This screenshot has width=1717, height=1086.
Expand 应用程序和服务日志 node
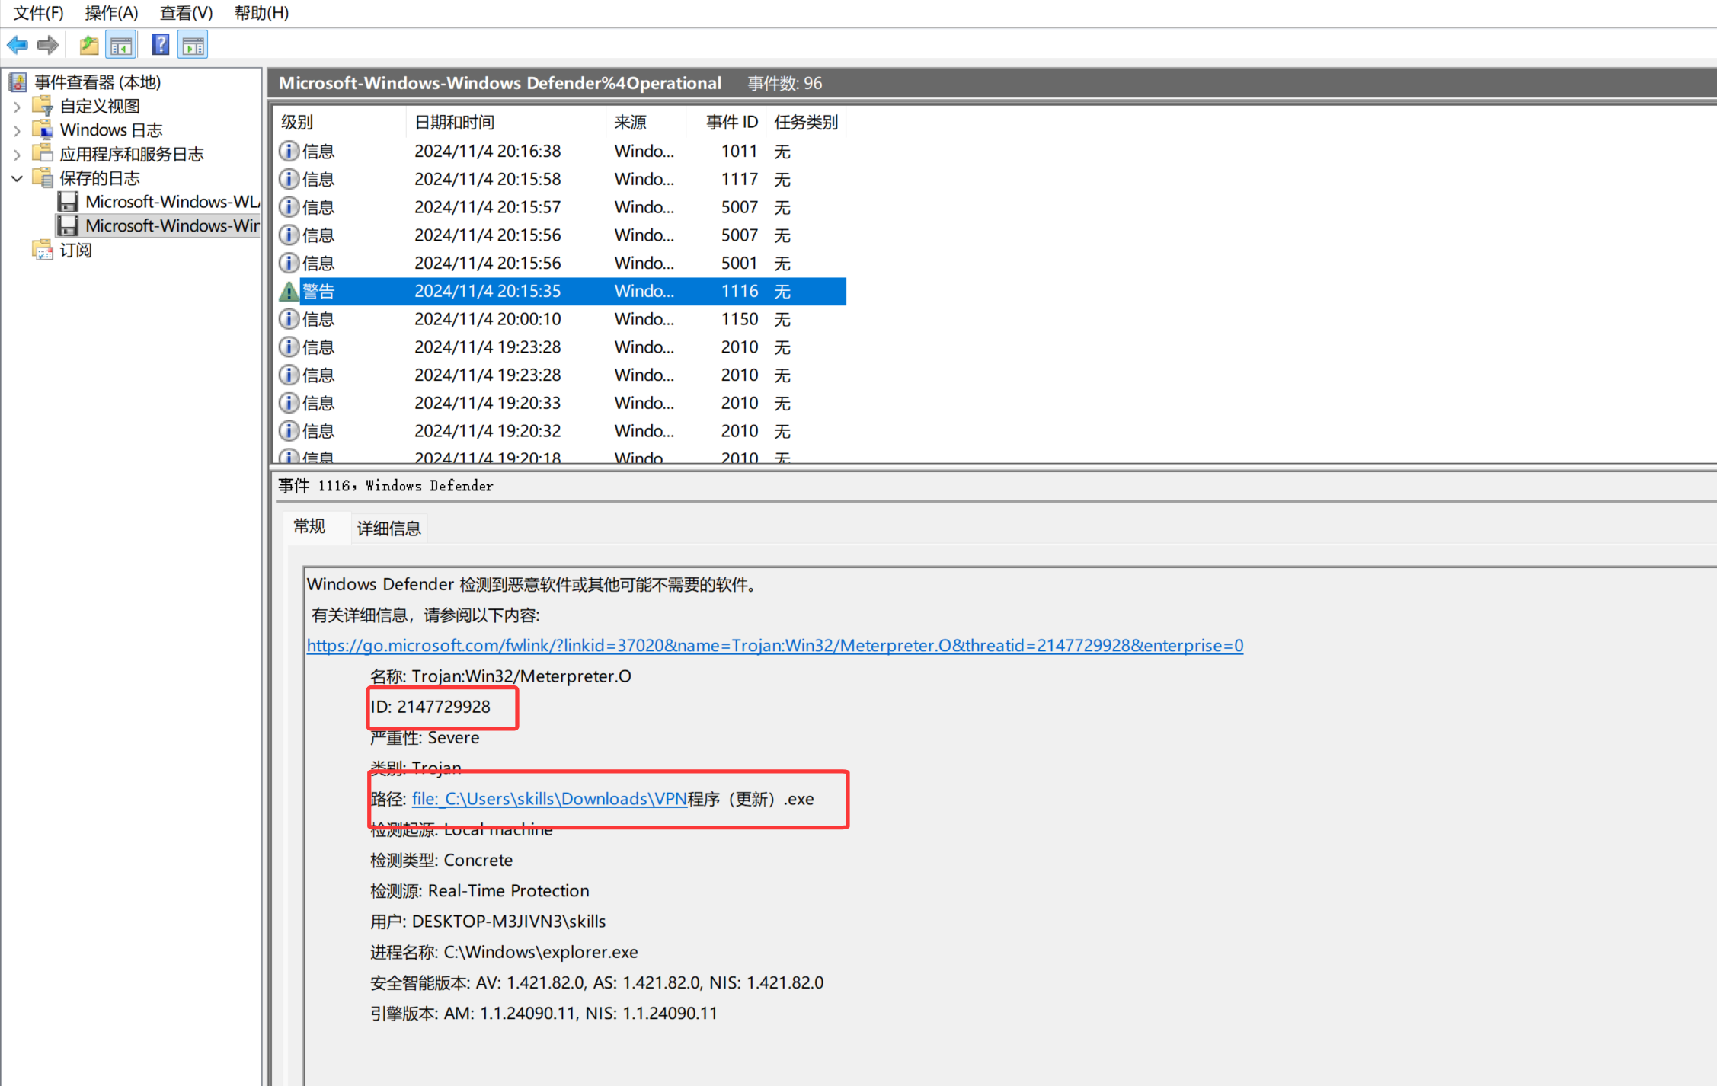(x=17, y=155)
